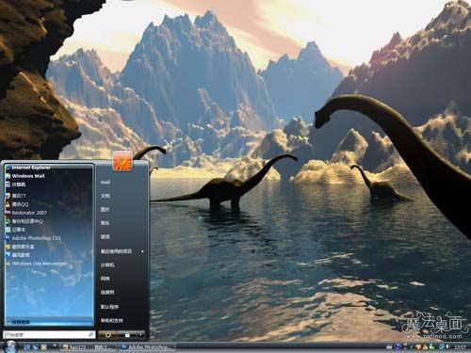Click the power button in the Start menu

[x=107, y=335]
